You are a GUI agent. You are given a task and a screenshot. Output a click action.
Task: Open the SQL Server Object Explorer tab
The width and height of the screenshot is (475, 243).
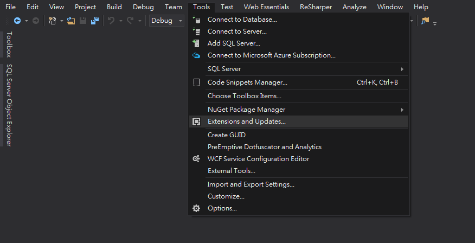(x=9, y=105)
